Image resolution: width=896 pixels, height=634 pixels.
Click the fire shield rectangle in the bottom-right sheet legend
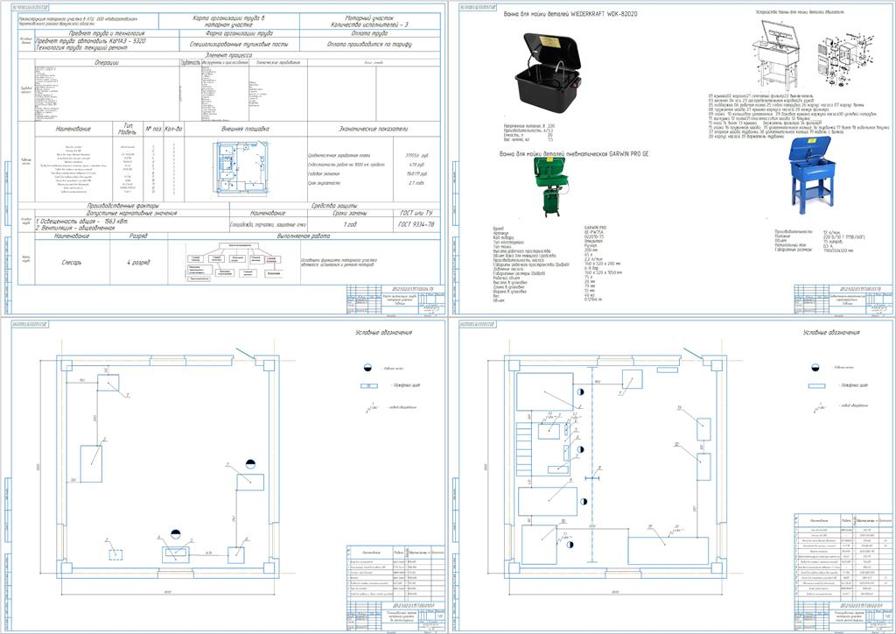point(816,386)
